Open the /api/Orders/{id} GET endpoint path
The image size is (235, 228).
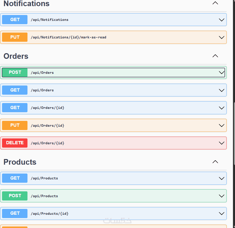[x=48, y=108]
